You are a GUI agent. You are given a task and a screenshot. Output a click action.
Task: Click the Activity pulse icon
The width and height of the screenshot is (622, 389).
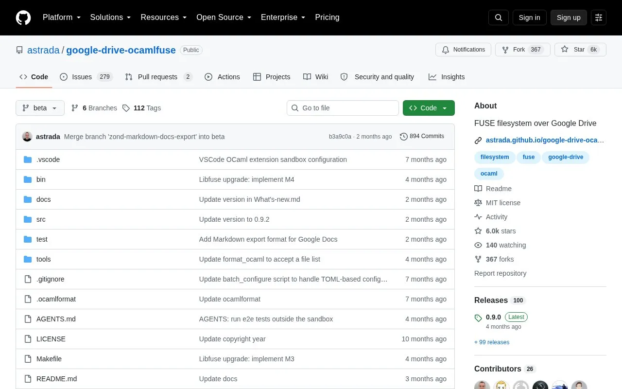tap(478, 217)
